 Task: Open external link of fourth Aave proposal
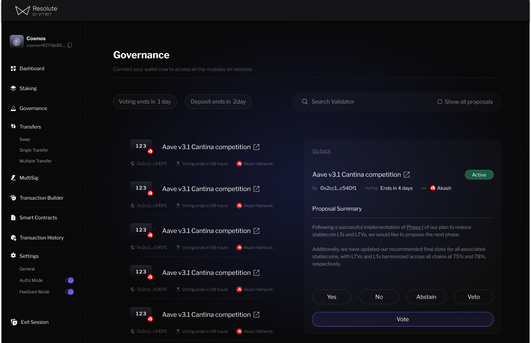pyautogui.click(x=256, y=273)
